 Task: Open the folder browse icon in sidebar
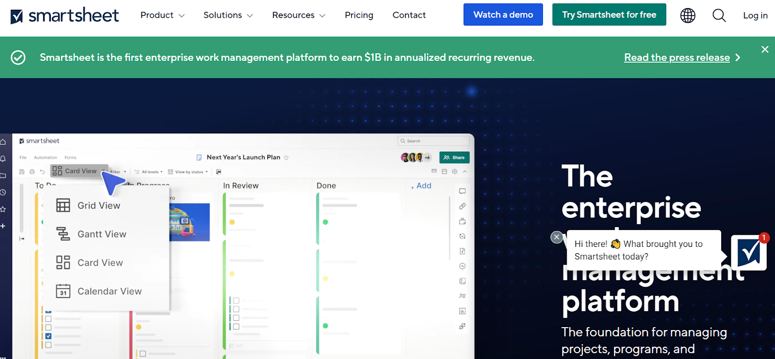[x=3, y=175]
